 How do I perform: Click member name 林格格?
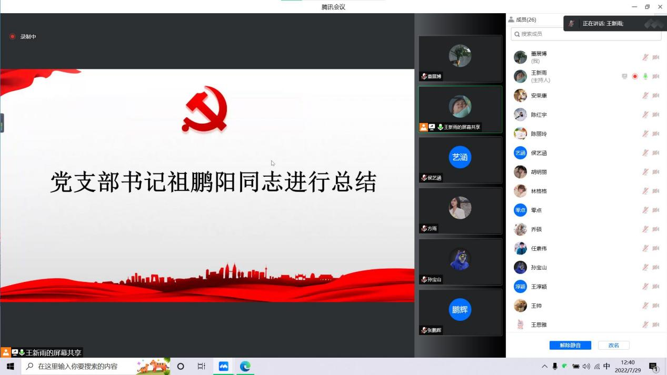(x=539, y=191)
